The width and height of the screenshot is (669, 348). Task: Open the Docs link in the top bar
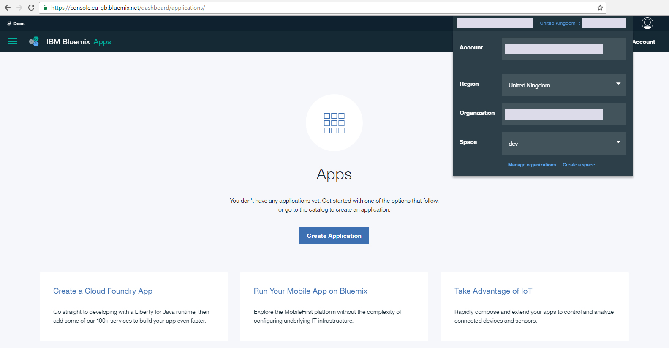(x=16, y=24)
